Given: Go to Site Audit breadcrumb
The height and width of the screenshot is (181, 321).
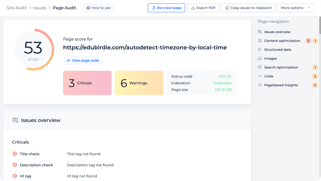Looking at the screenshot, I should coord(17,8).
